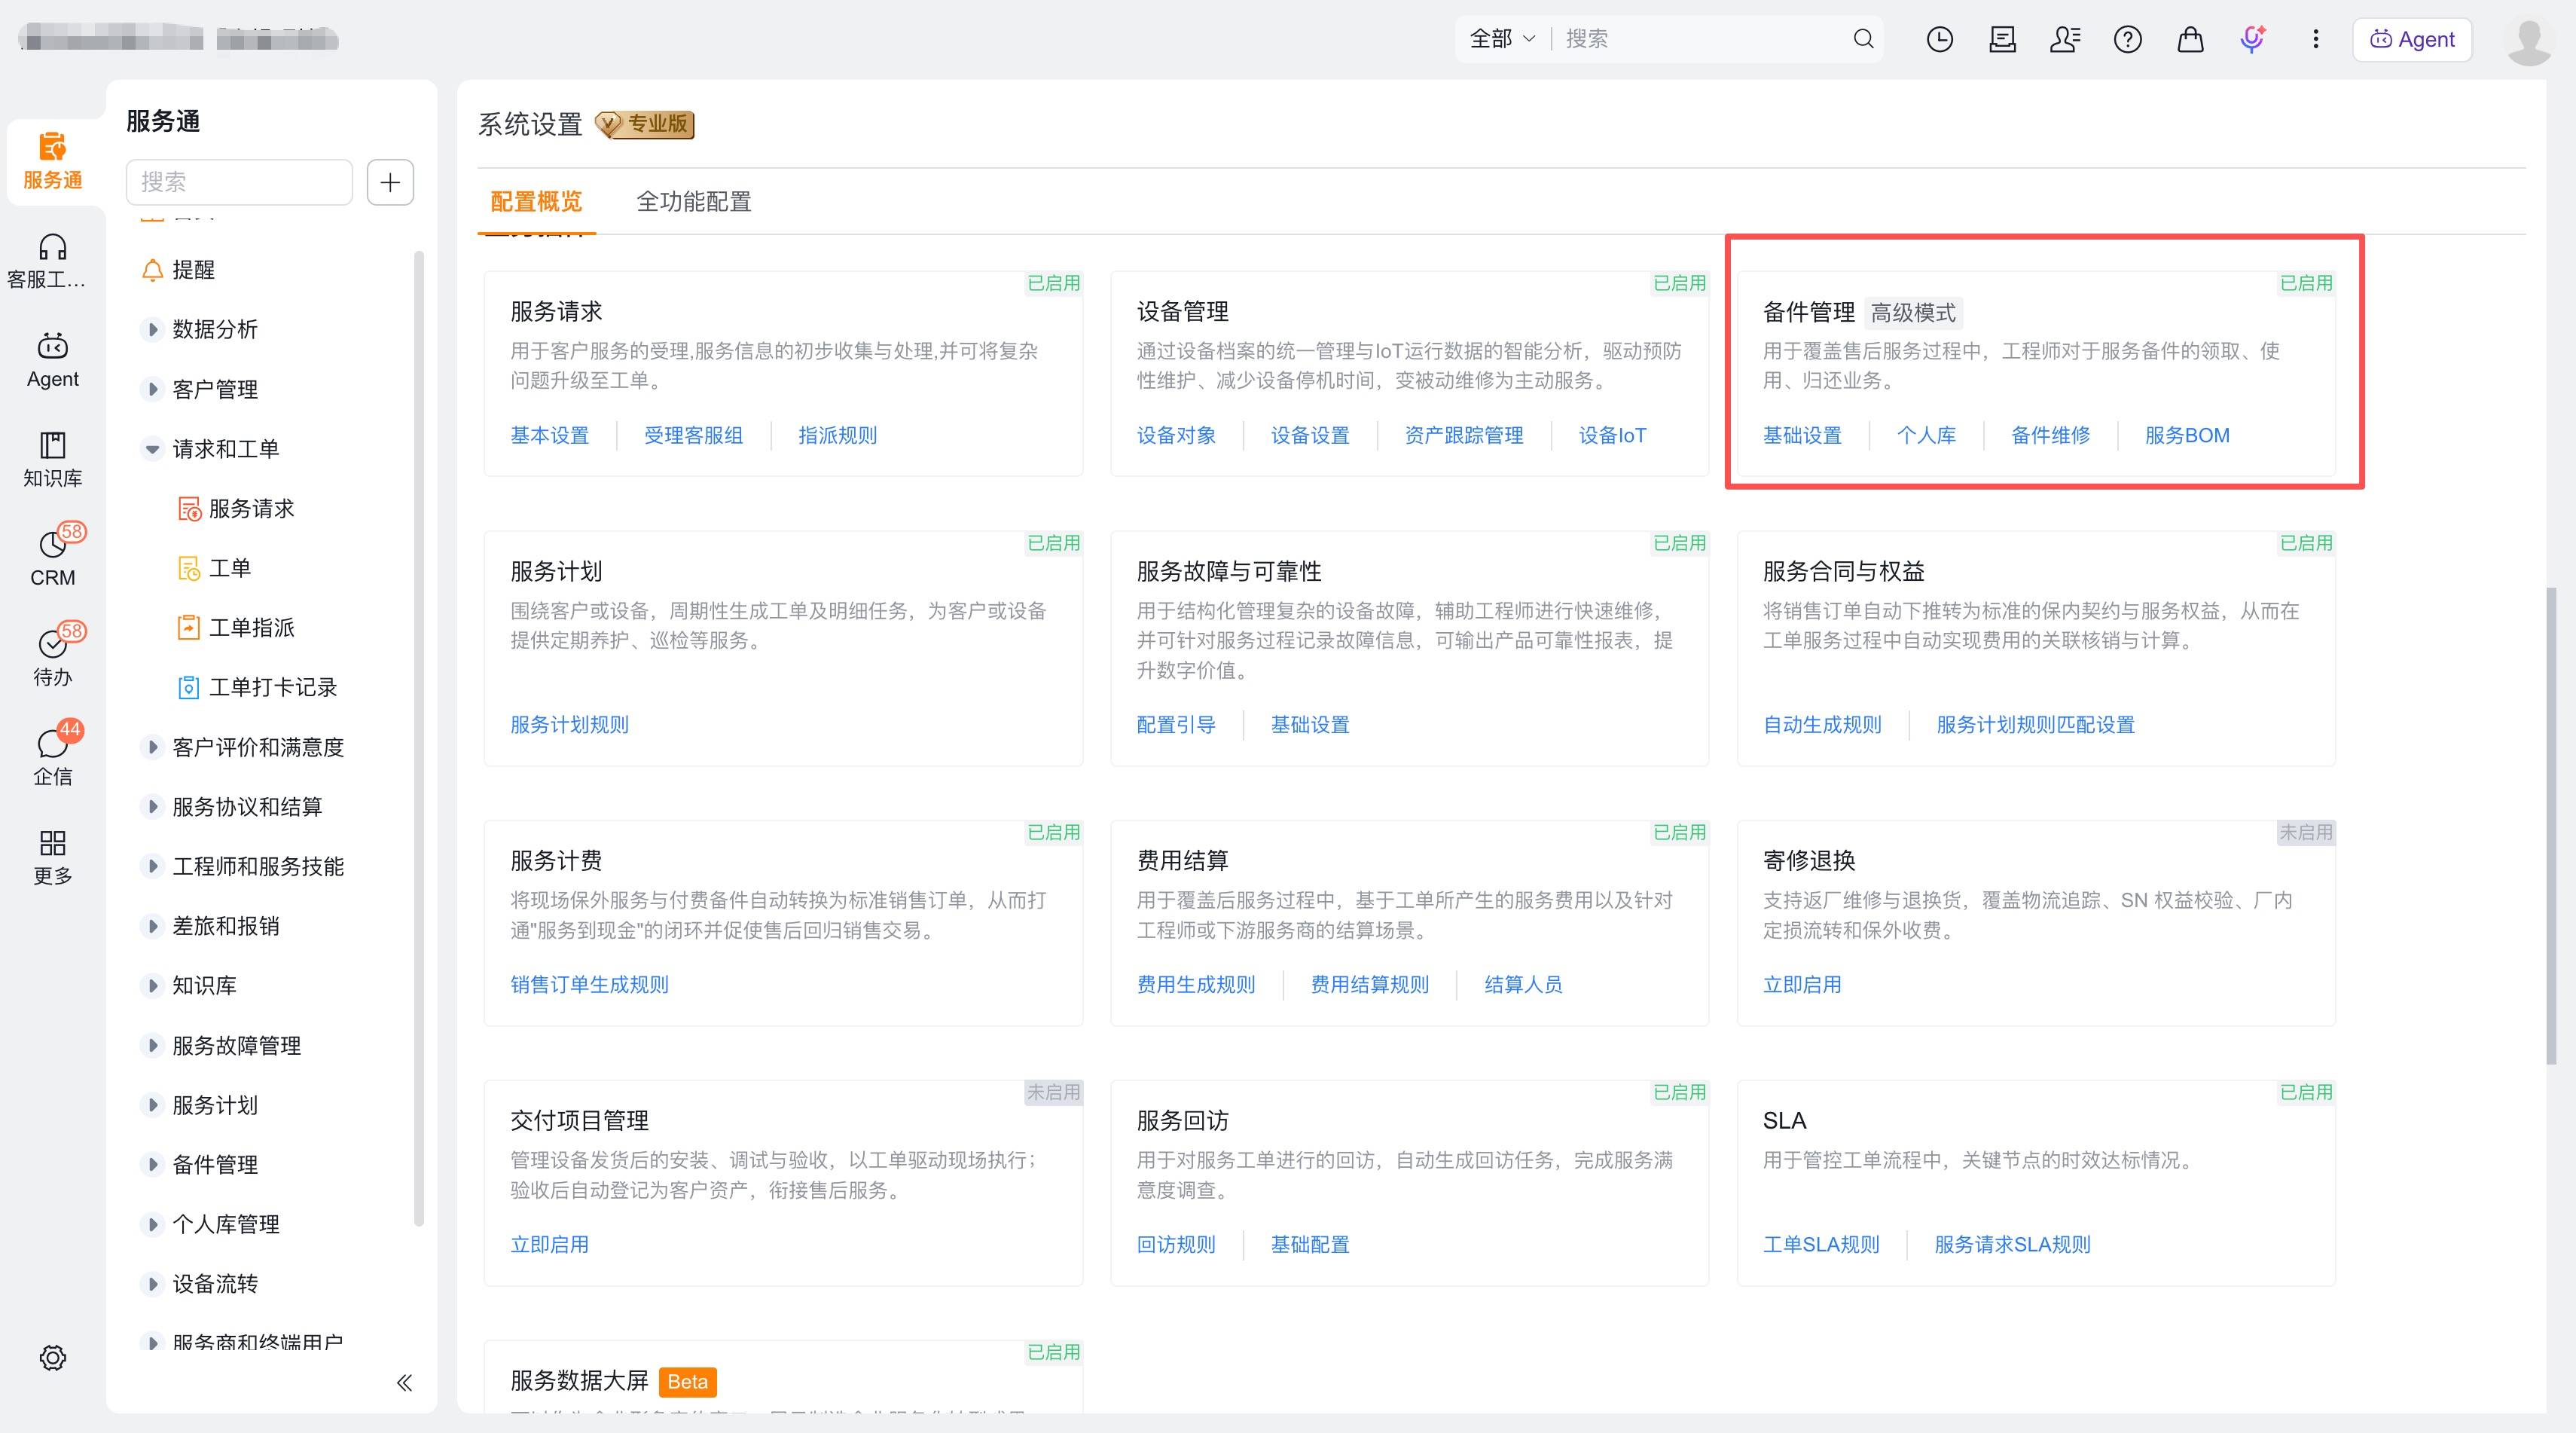
Task: Open 服务请求 item in sidebar
Action: pyautogui.click(x=236, y=509)
